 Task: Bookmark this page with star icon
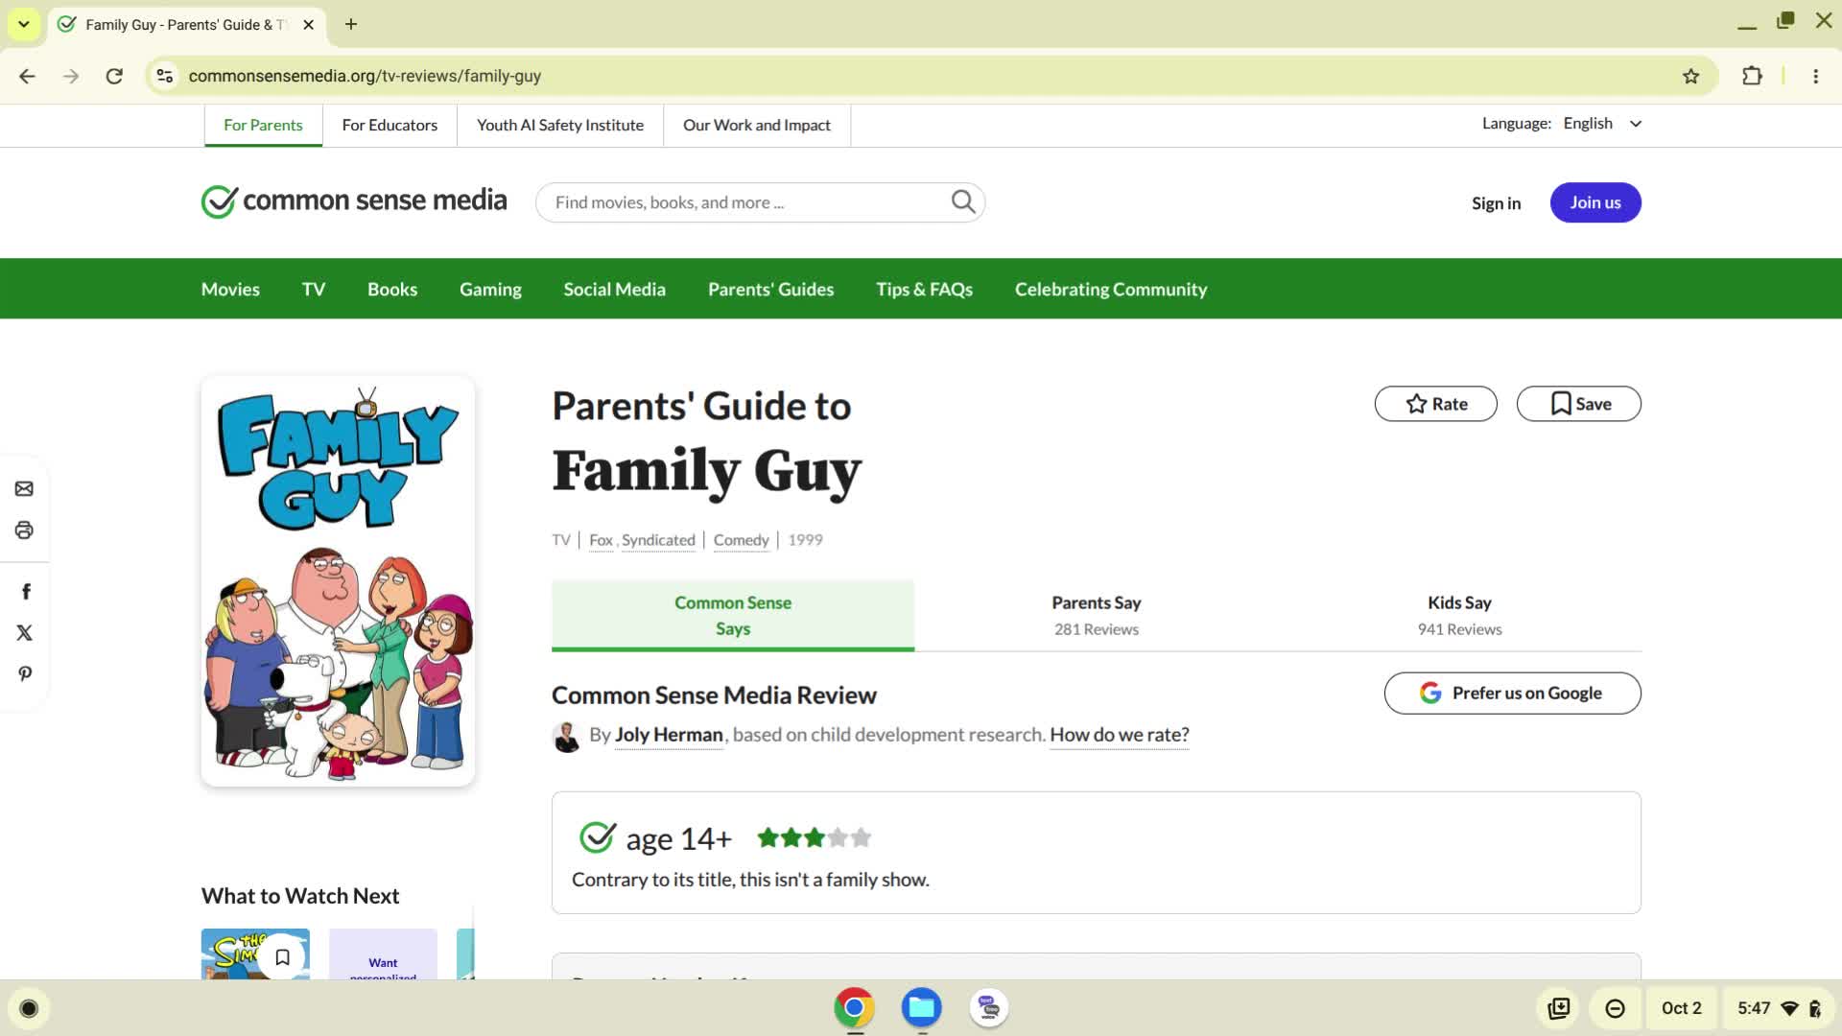pyautogui.click(x=1690, y=76)
